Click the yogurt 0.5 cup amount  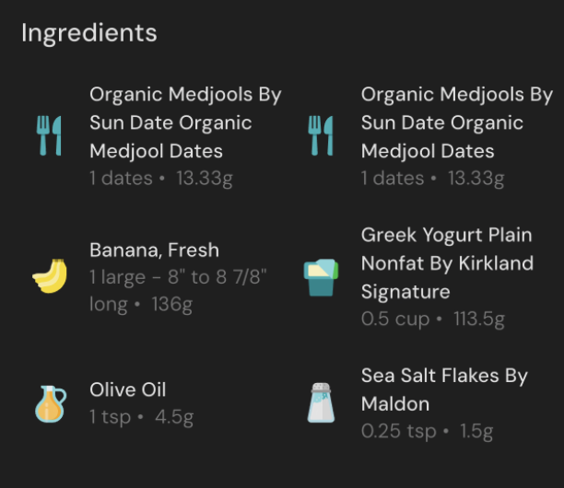click(x=394, y=320)
